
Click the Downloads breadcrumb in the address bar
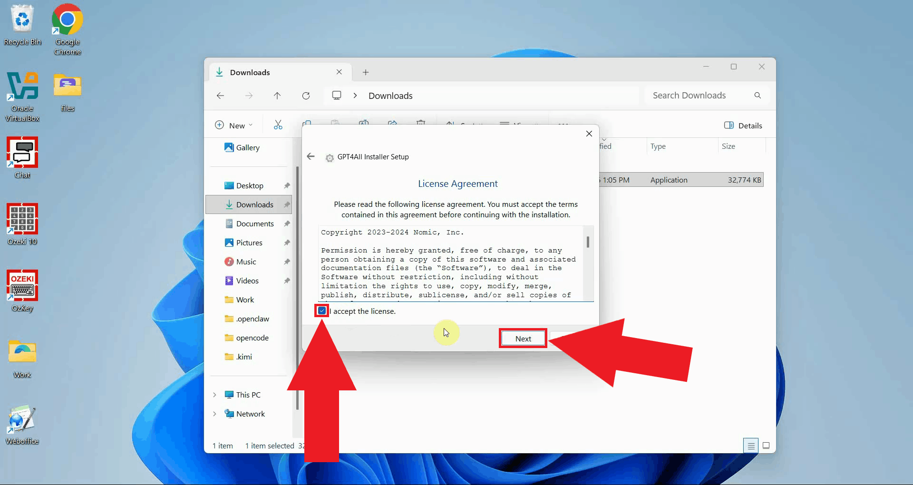tap(390, 95)
